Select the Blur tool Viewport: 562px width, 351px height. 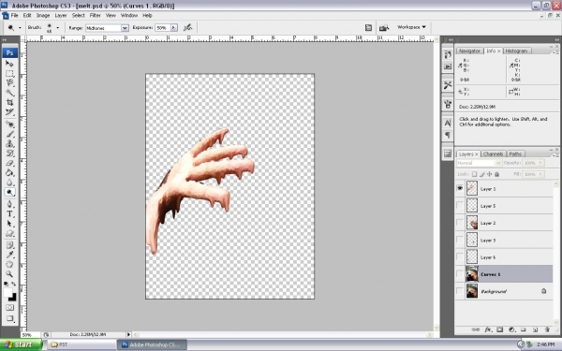tap(9, 183)
